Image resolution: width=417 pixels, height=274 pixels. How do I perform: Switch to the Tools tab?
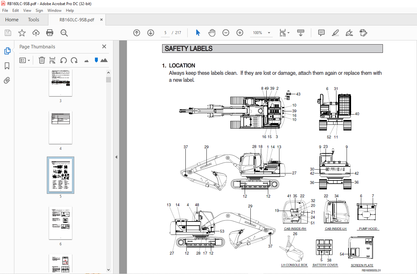33,20
